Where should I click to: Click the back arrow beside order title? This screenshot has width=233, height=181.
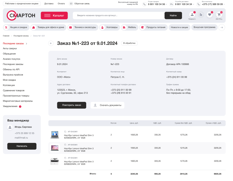[x=51, y=43]
